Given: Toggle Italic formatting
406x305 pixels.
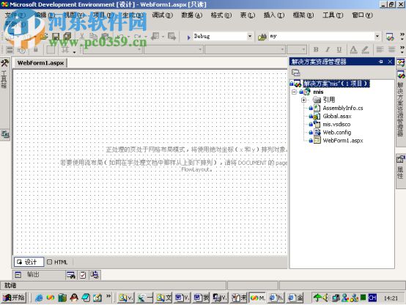Looking at the screenshot, I should 328,50.
